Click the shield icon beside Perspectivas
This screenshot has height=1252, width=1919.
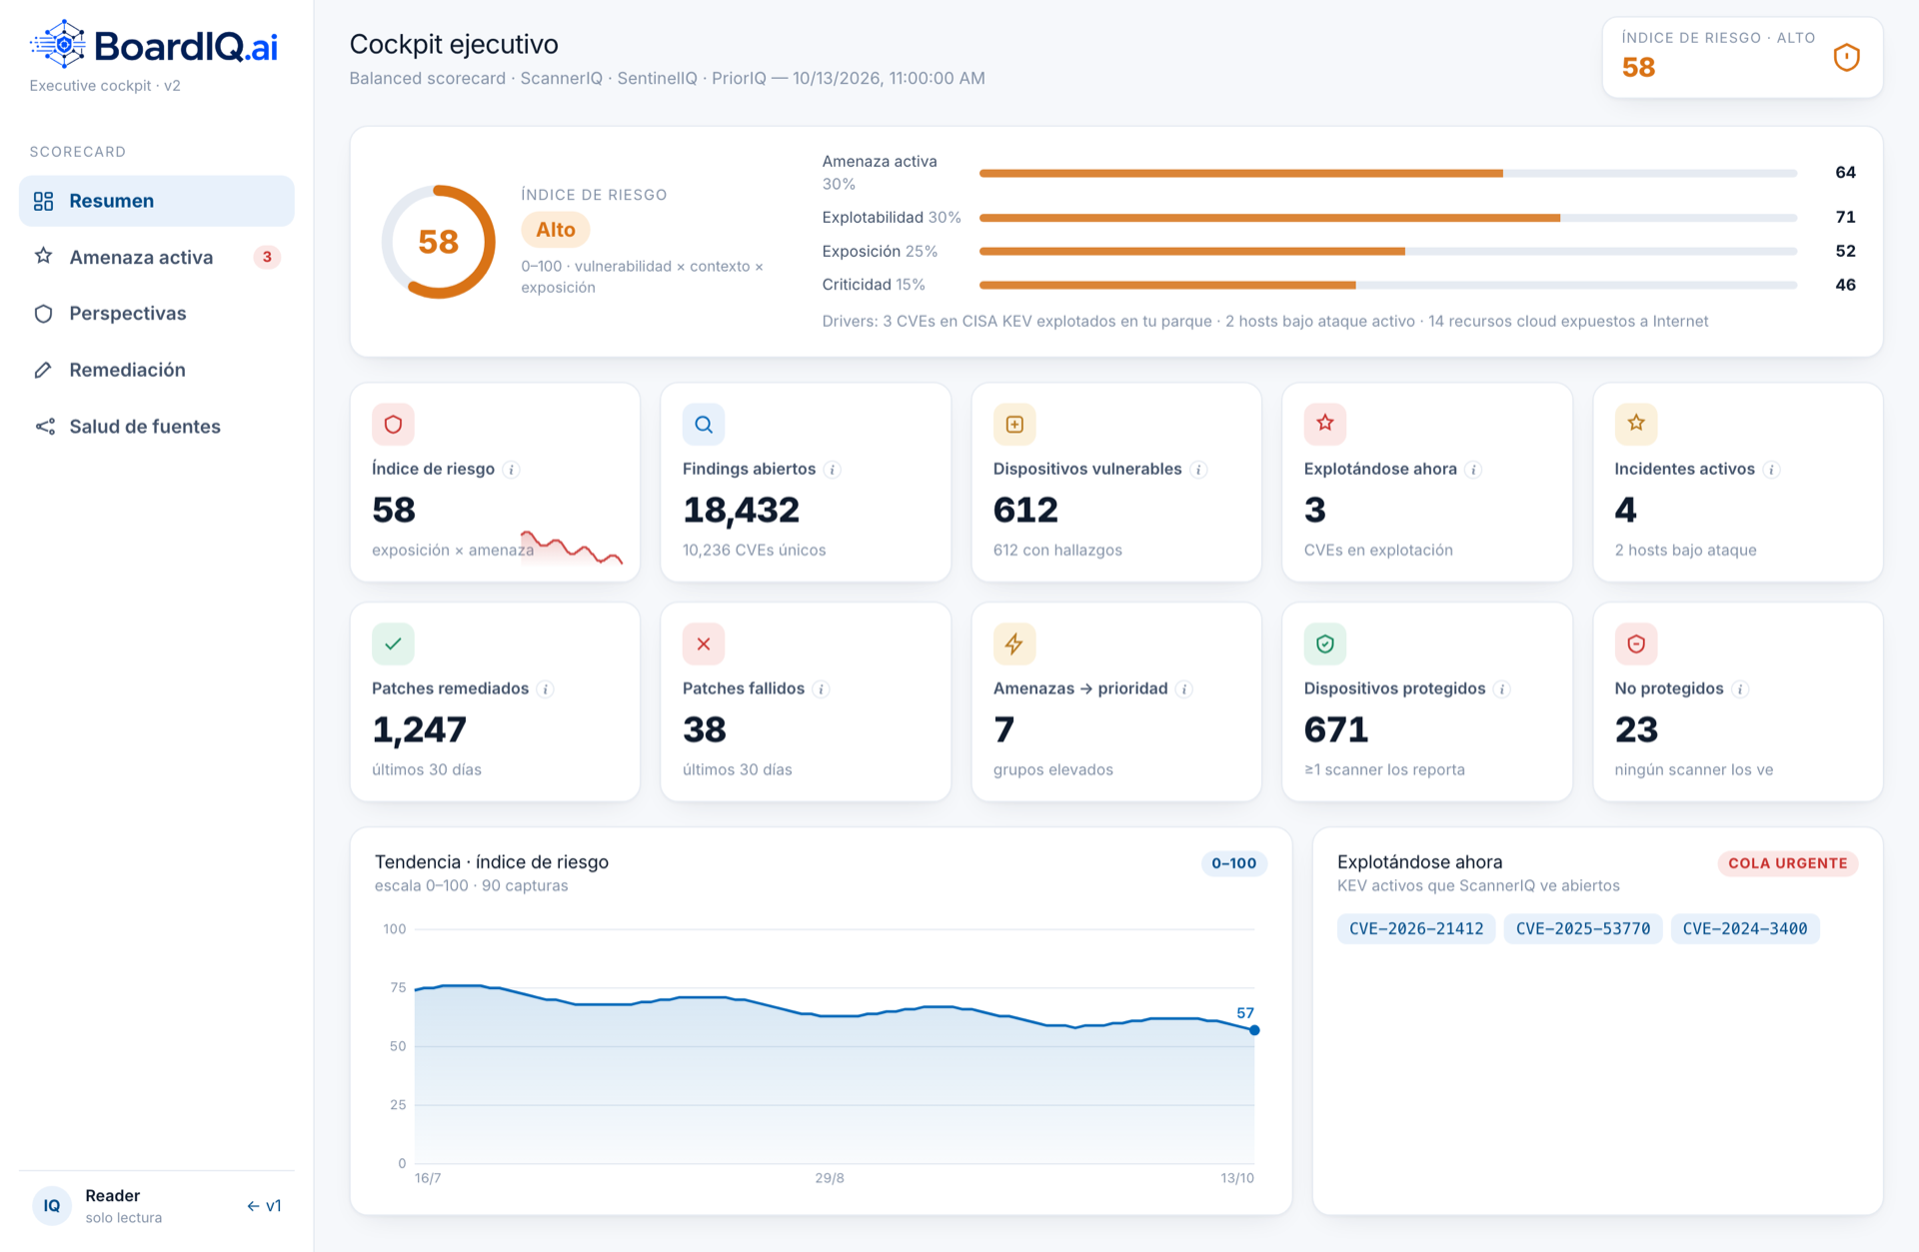(x=43, y=314)
